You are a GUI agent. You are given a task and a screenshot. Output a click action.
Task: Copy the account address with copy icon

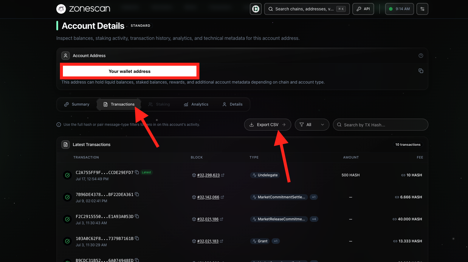(x=421, y=71)
